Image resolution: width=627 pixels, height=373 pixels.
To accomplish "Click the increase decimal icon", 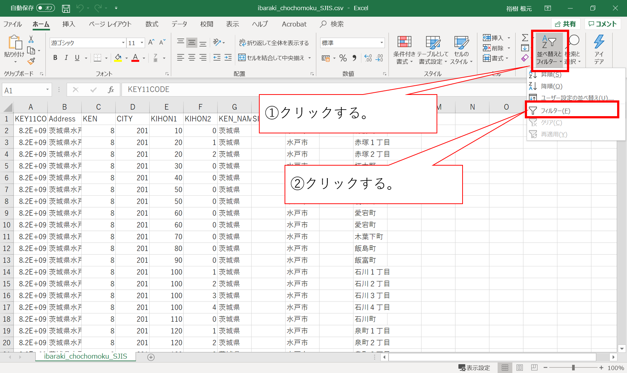I will pyautogui.click(x=368, y=58).
